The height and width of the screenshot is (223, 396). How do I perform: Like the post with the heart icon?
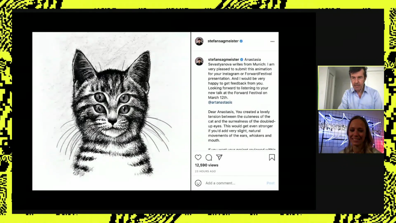pyautogui.click(x=198, y=157)
